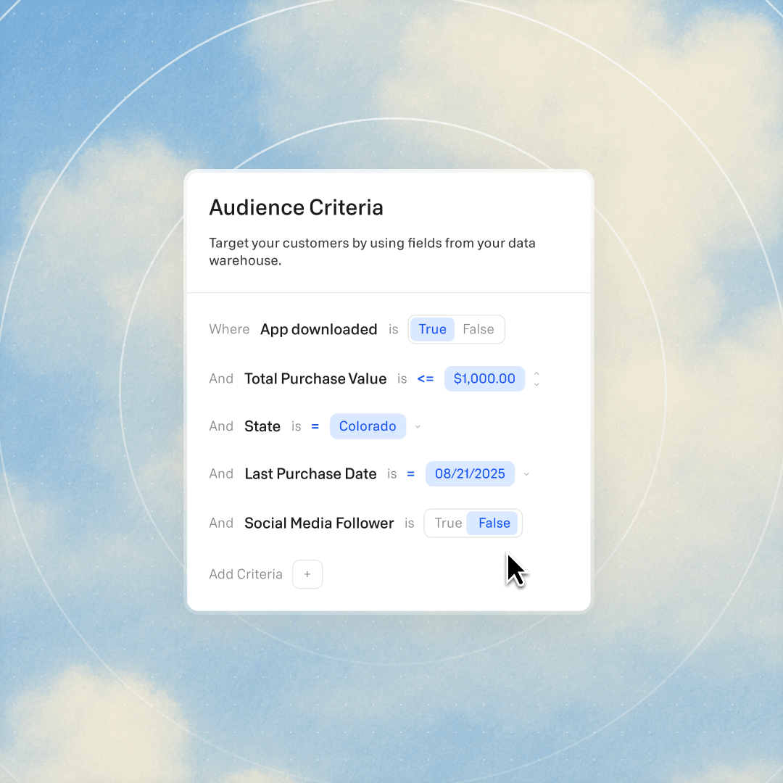Set App downloaded to True
The height and width of the screenshot is (783, 783).
[433, 329]
